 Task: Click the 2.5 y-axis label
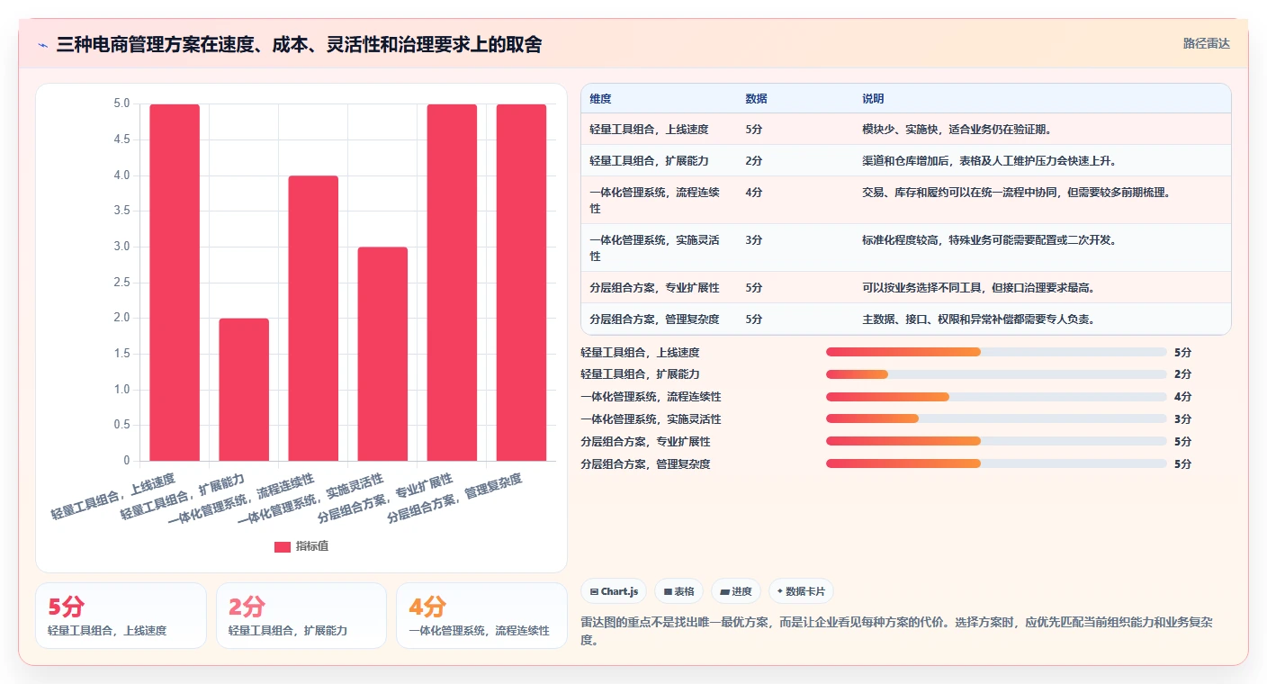point(121,283)
